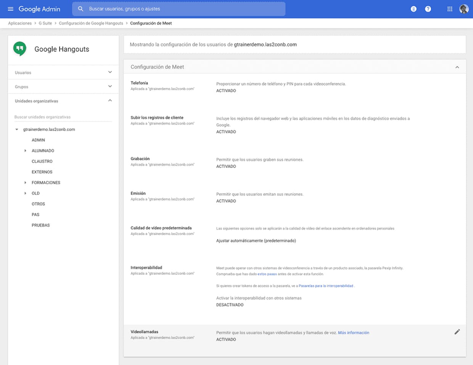Viewport: 473px width, 365px height.
Task: Expand the Usuarios section
Action: (x=110, y=72)
